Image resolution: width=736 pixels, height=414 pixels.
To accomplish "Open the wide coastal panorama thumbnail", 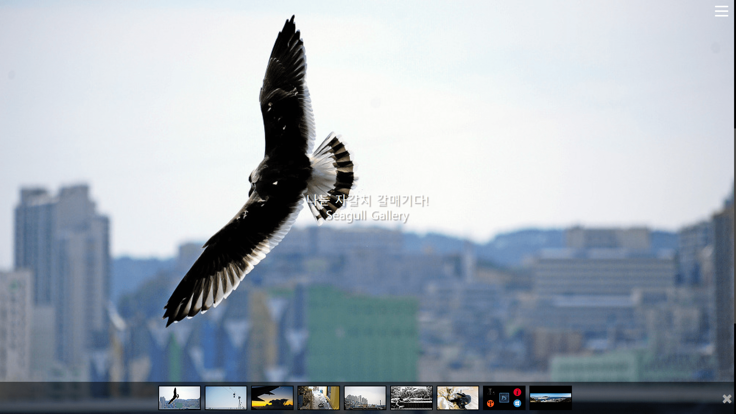I will click(550, 398).
